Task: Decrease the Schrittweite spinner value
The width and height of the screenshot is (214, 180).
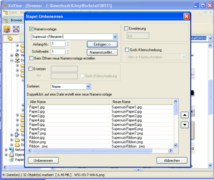Action: coord(68,53)
